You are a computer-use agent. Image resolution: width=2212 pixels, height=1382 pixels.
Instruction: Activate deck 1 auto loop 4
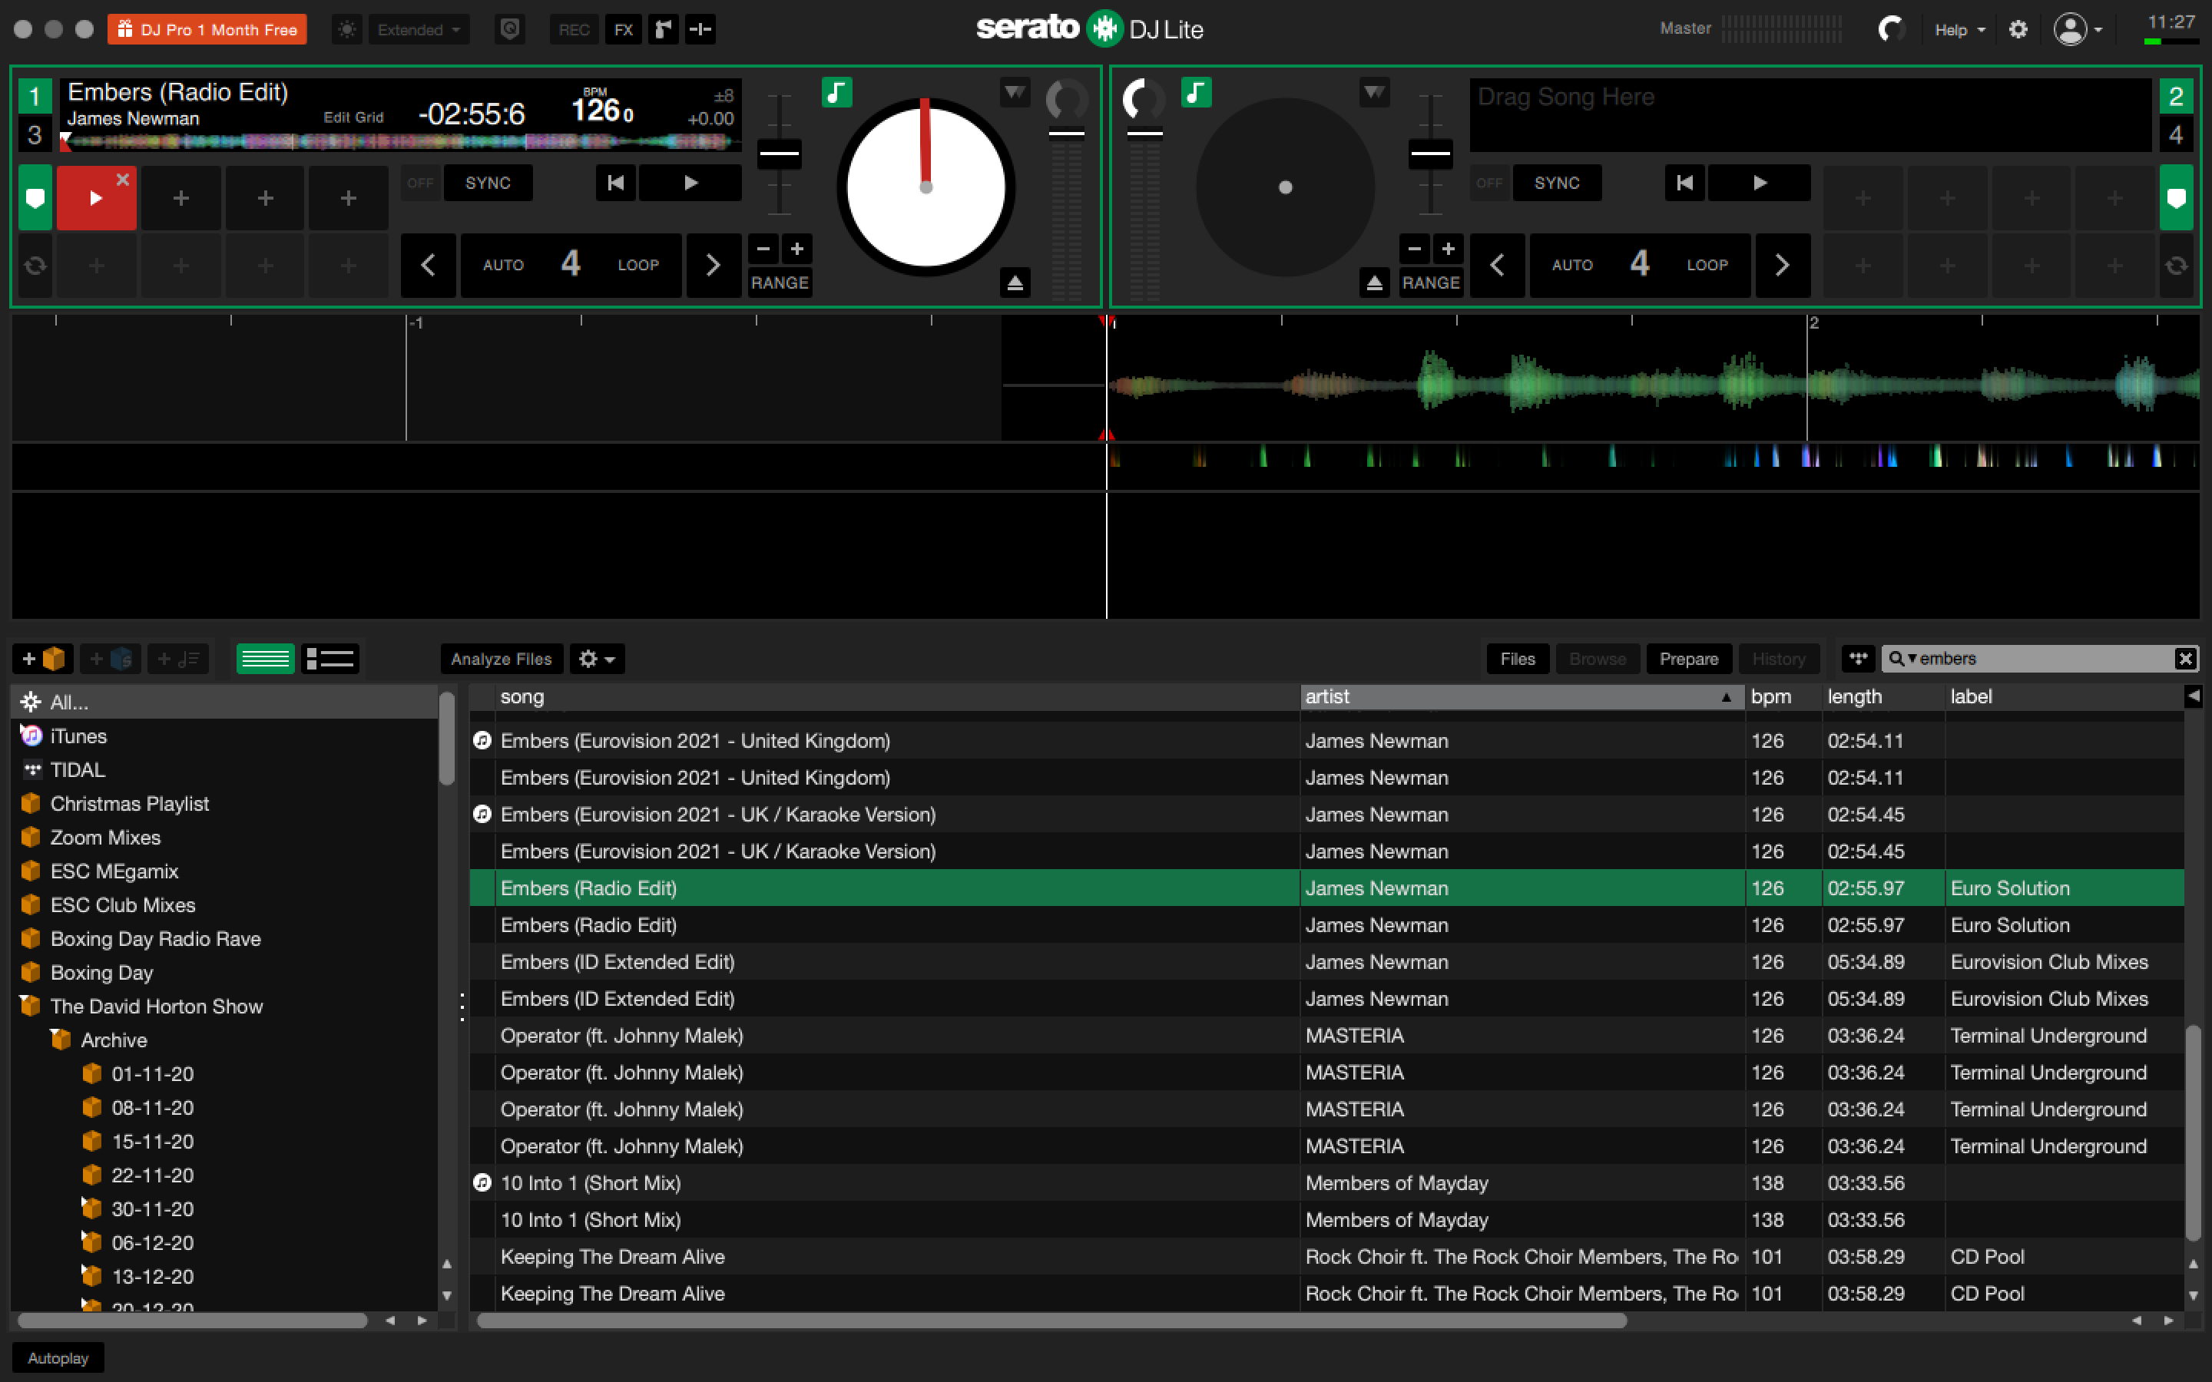(571, 265)
